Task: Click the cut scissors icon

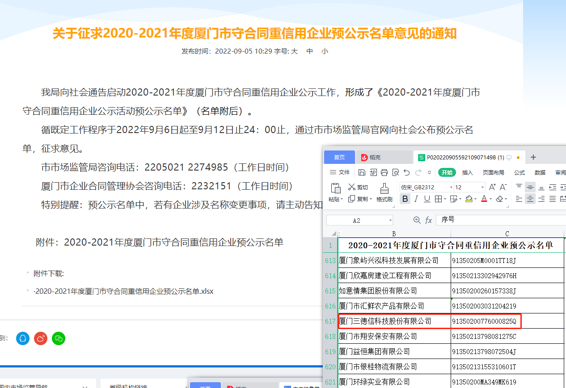Action: coord(352,187)
